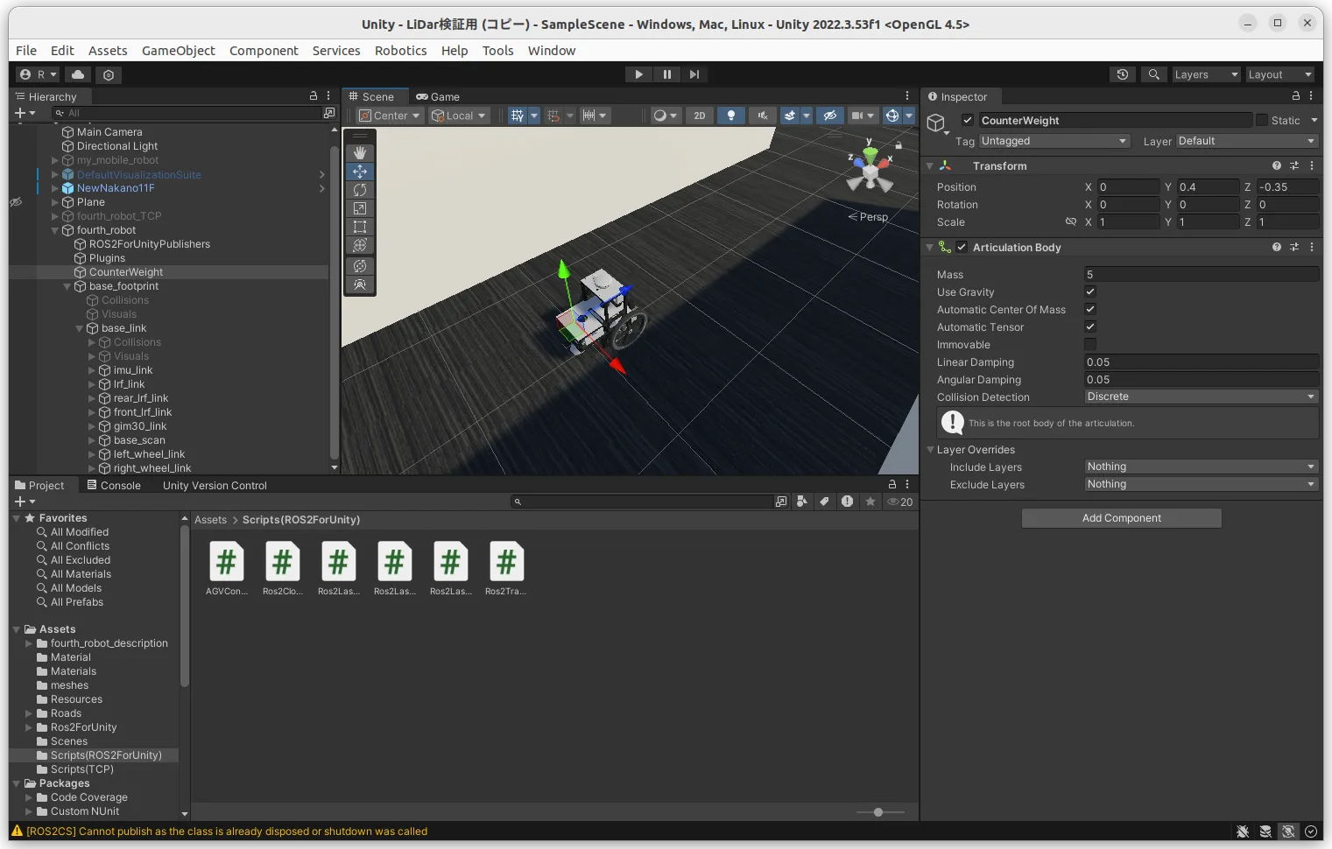Expand the imu_link hierarchy item
This screenshot has width=1332, height=849.
point(92,370)
